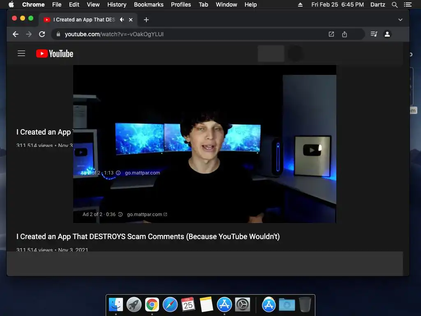Image resolution: width=421 pixels, height=316 pixels.
Task: Go back to the previous page
Action: coord(16,34)
